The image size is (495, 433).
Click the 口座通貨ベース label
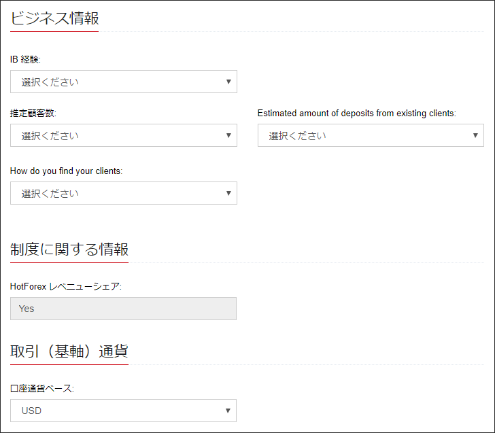(42, 389)
